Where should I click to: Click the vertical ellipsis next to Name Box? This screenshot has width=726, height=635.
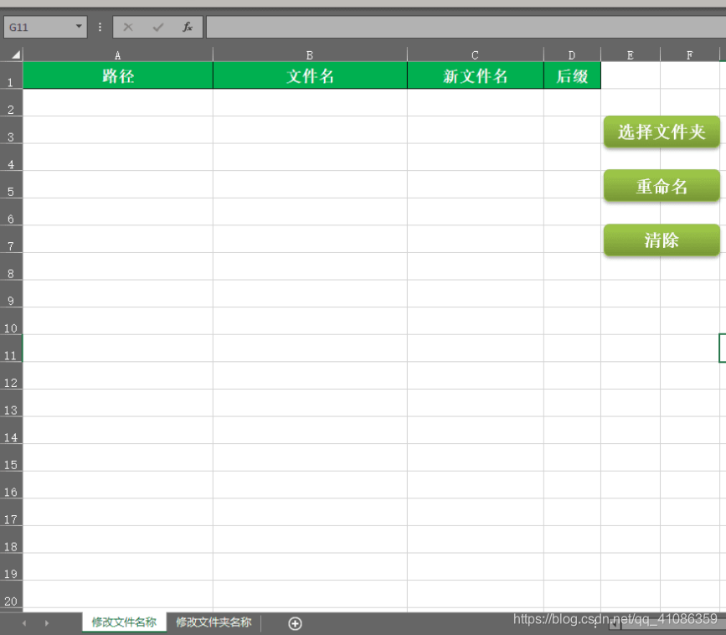[100, 26]
